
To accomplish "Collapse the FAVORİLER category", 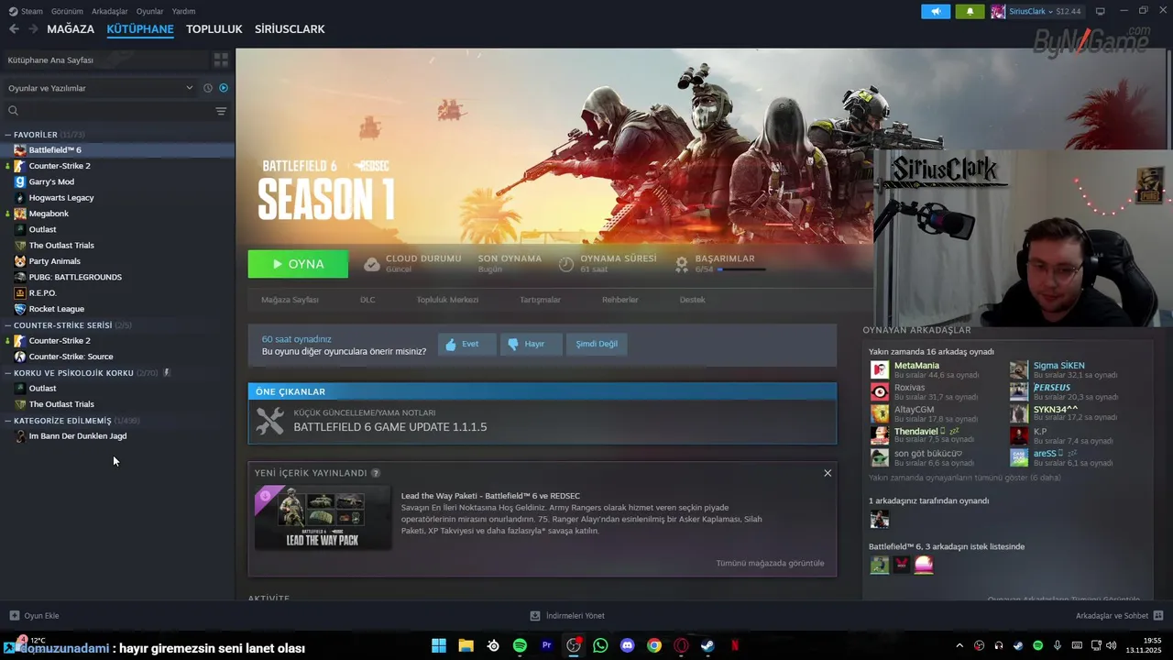I will [8, 135].
